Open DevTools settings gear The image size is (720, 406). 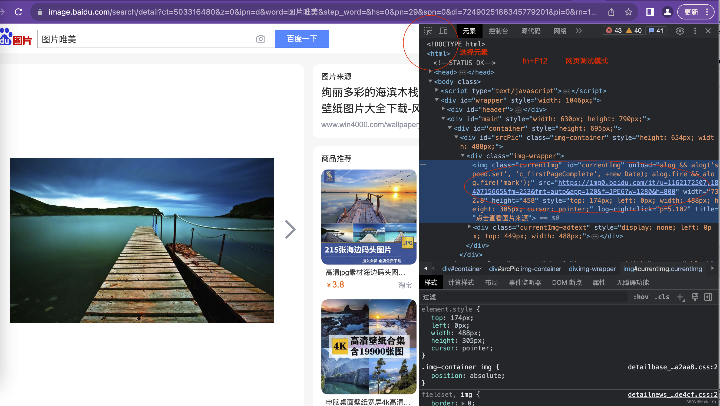tap(680, 31)
